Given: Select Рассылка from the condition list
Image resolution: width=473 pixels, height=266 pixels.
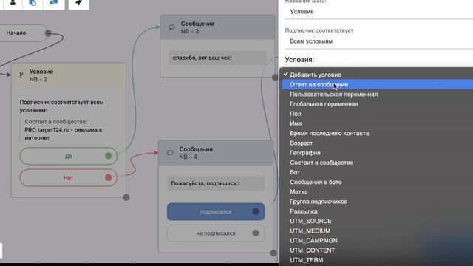Looking at the screenshot, I should click(x=377, y=211).
